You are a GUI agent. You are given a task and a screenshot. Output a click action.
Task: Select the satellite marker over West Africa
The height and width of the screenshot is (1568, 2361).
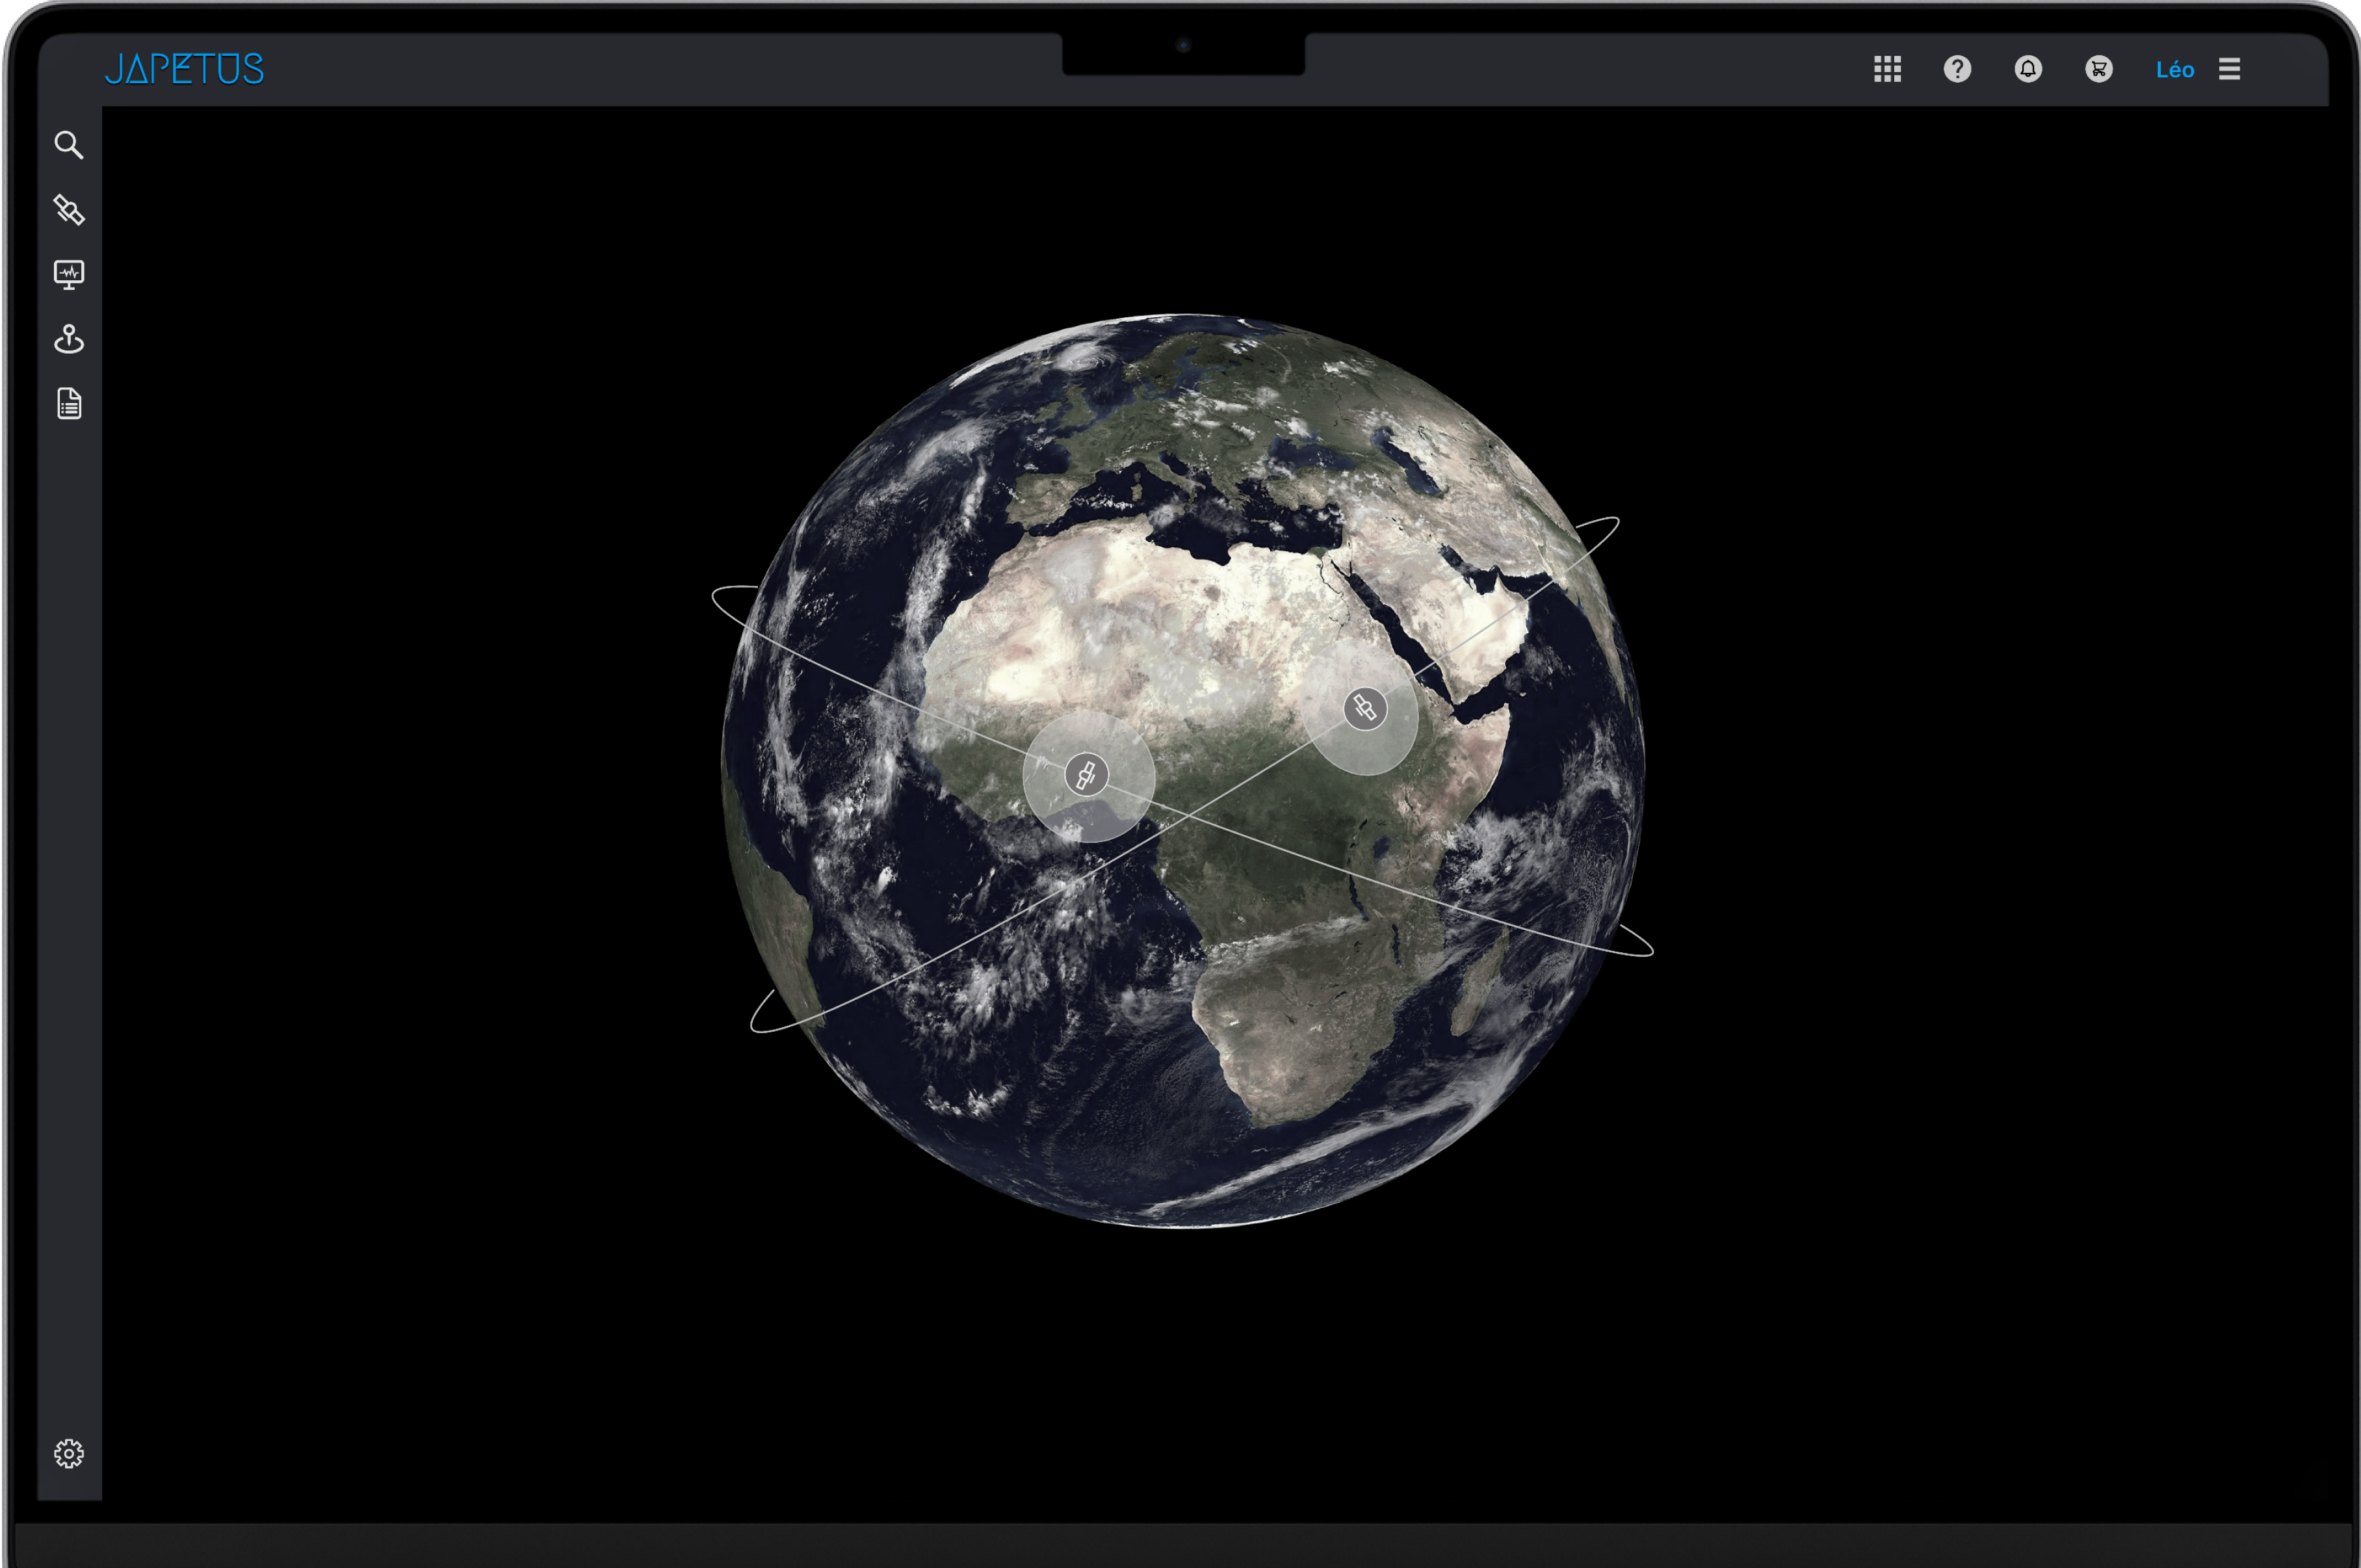tap(1086, 775)
